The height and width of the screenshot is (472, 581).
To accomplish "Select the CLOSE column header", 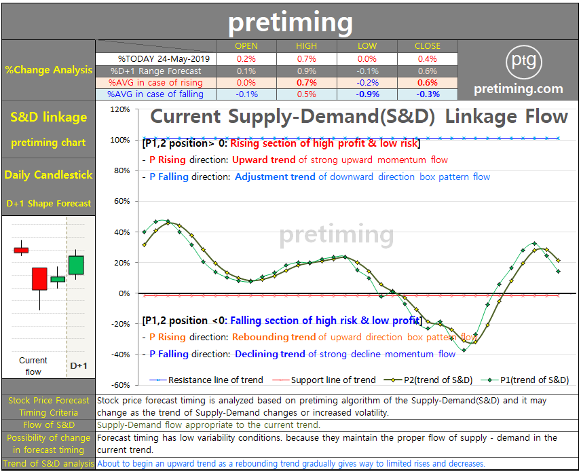I will (x=427, y=46).
